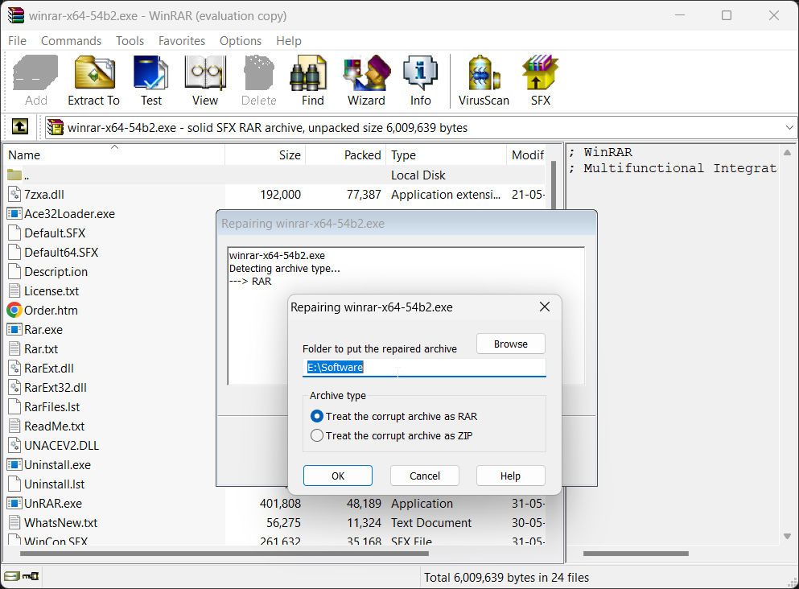
Task: Sort by the Packed column header
Action: 346,154
